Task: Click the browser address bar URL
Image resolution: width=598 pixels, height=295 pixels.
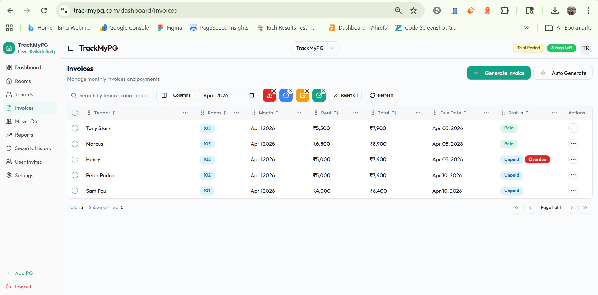Action: coord(125,11)
